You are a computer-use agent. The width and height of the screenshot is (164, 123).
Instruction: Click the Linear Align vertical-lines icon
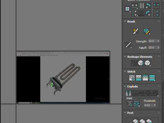[x=141, y=6]
